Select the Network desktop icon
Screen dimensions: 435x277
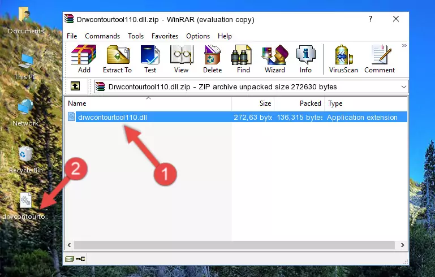click(x=25, y=112)
